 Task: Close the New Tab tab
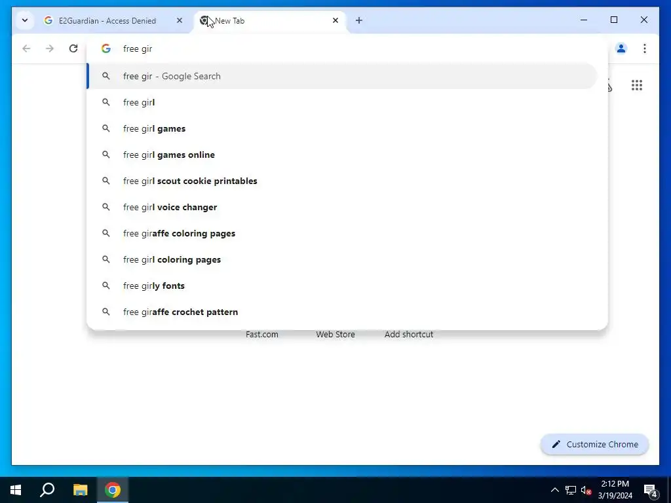[335, 20]
